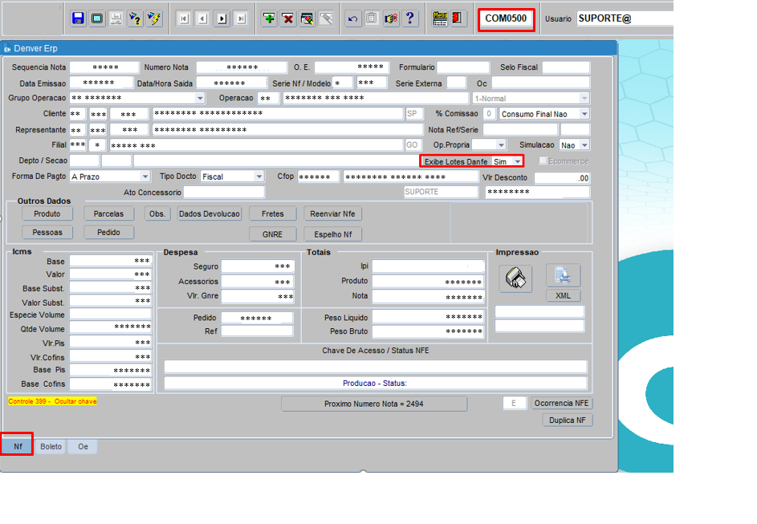The height and width of the screenshot is (524, 757).
Task: Click the clipboard paste icon
Action: tap(370, 18)
